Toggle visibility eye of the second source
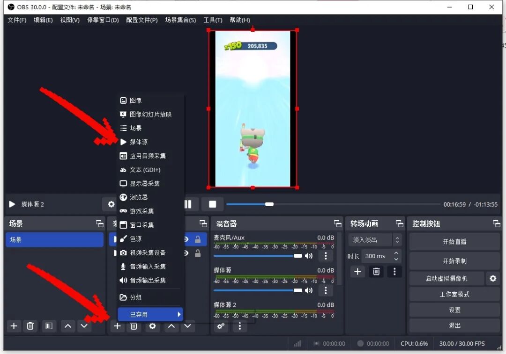 point(186,253)
